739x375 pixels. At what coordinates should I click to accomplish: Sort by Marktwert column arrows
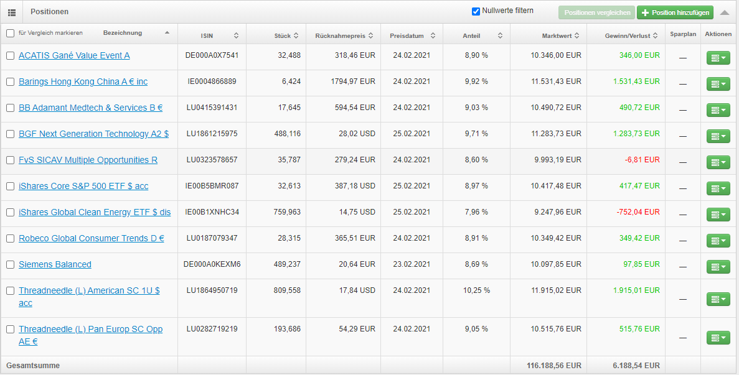(x=577, y=36)
